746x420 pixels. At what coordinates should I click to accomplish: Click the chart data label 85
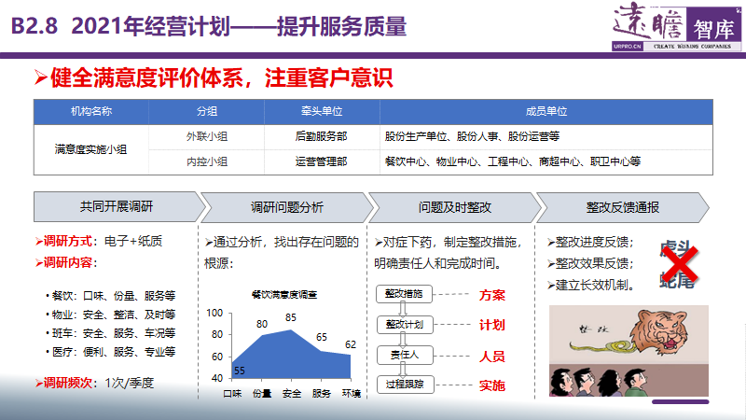pyautogui.click(x=291, y=317)
